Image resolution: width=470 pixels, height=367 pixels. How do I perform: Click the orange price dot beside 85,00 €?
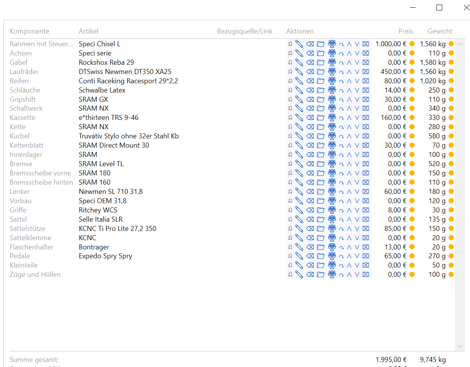pyautogui.click(x=412, y=229)
